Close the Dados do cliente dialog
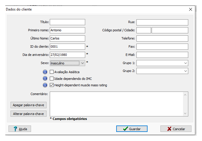 (x=191, y=9)
